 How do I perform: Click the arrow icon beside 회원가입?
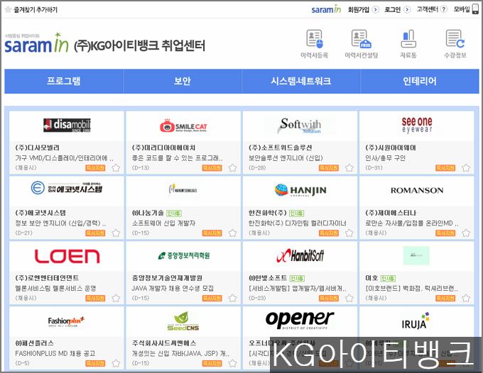pyautogui.click(x=375, y=9)
